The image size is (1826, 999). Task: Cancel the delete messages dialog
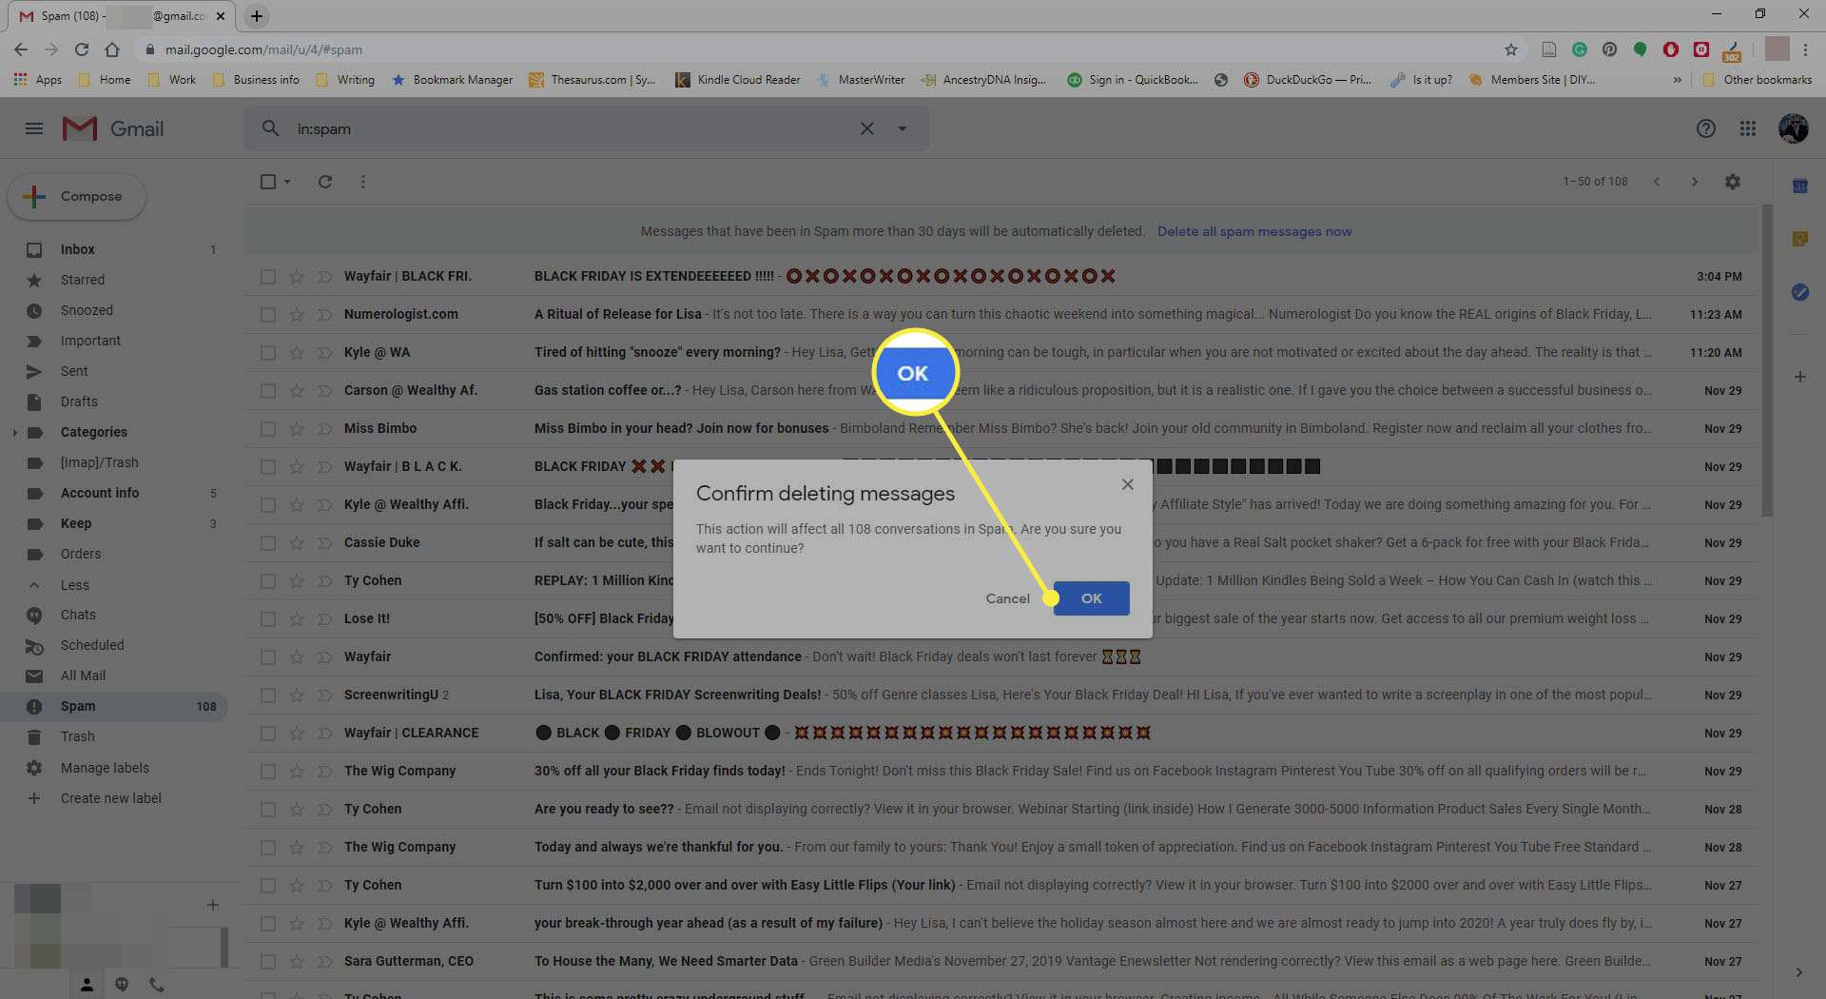point(1007,598)
